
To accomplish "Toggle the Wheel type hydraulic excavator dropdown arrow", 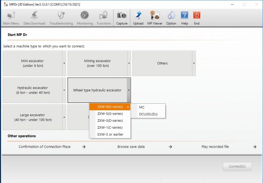I will click(x=129, y=90).
